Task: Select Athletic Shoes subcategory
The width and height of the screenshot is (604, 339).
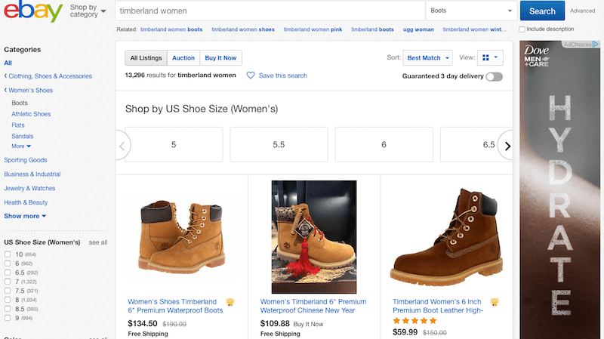Action: 31,114
